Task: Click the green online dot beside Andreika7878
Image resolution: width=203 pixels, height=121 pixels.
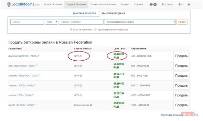Action: tap(38, 75)
